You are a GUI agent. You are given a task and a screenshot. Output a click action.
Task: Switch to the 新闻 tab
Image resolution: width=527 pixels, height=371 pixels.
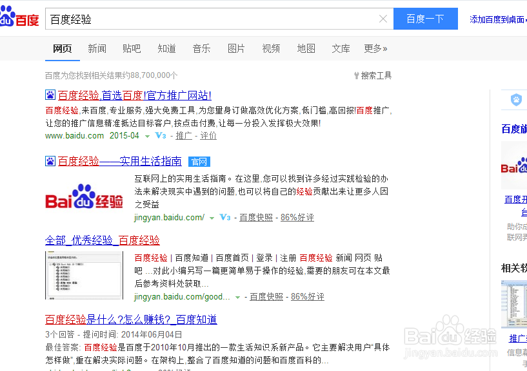97,49
